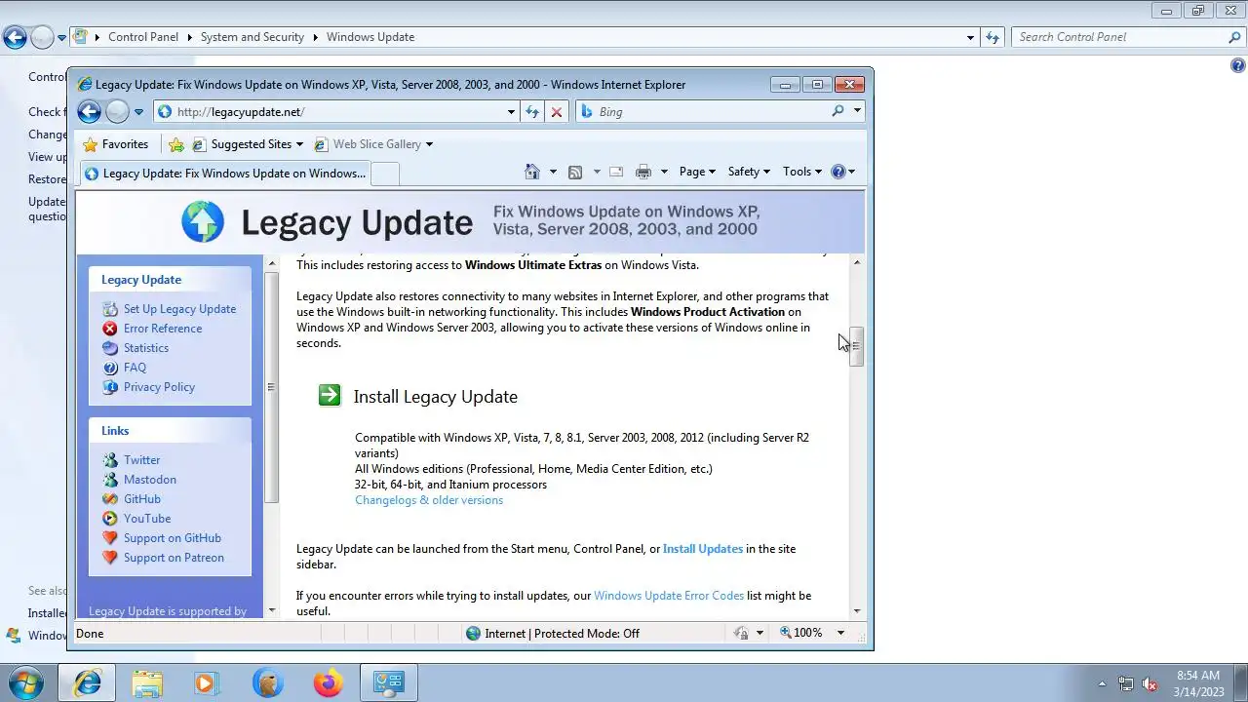Screen dimensions: 1248x702
Task: Show hidden tray icons arrow
Action: 1103,683
